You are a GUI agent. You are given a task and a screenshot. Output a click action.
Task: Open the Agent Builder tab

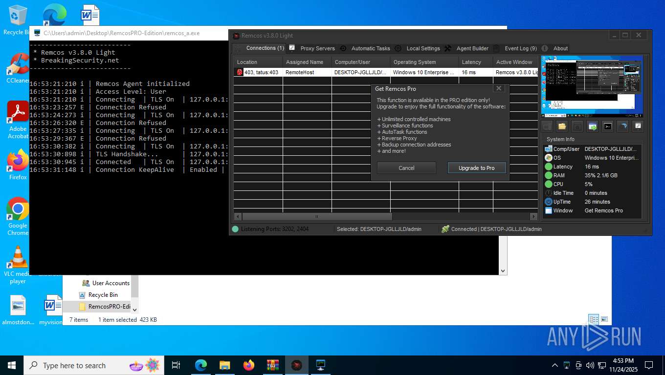(x=466, y=48)
